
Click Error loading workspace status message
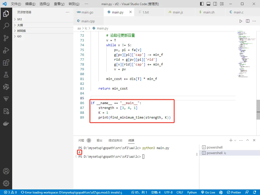(71, 192)
